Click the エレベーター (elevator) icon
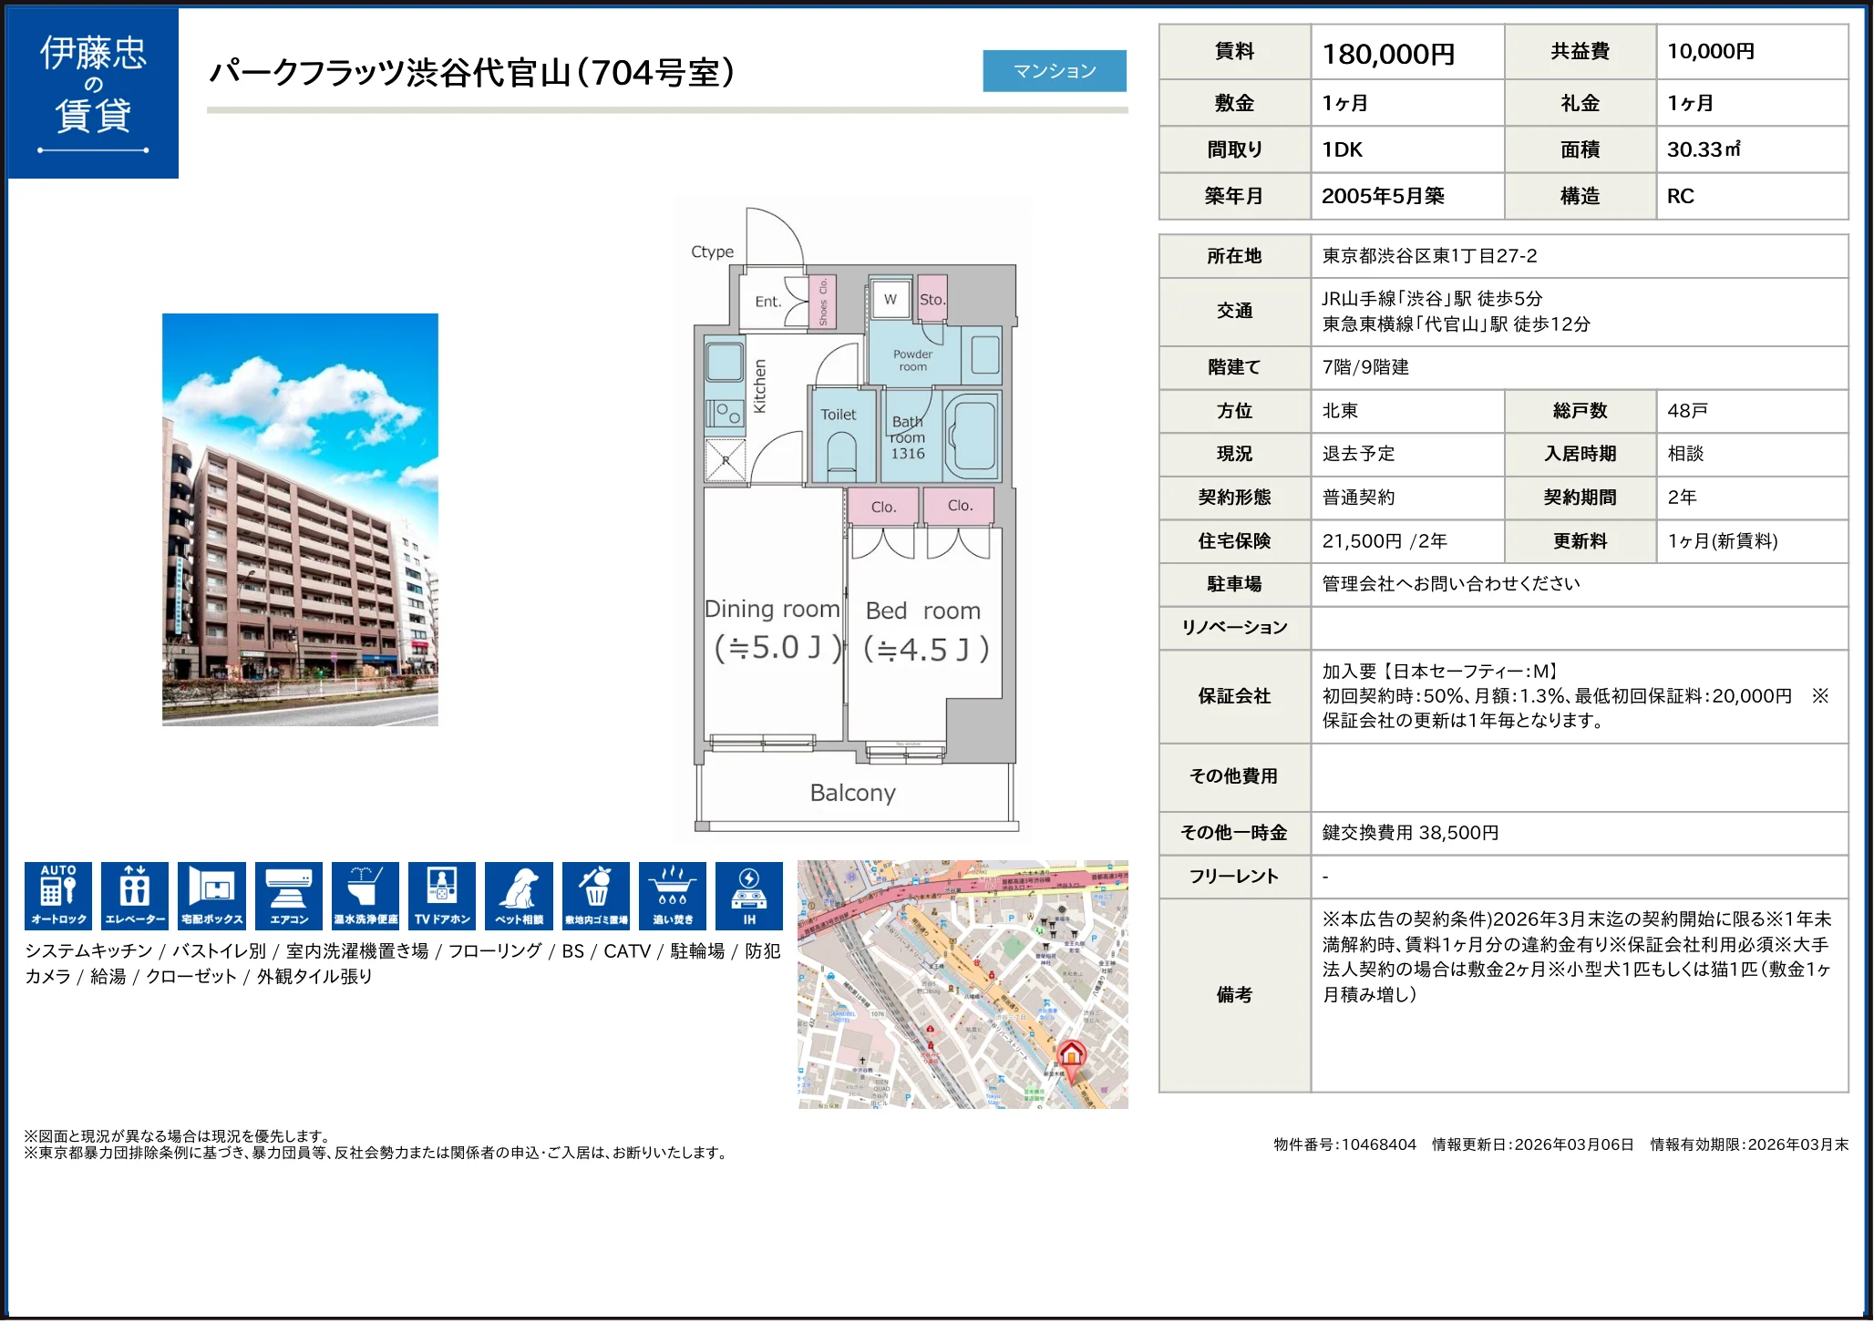Image resolution: width=1874 pixels, height=1324 pixels. coord(135,896)
